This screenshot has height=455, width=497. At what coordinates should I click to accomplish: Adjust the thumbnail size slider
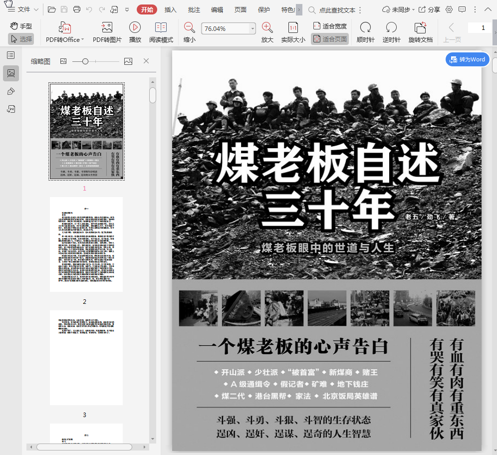pyautogui.click(x=85, y=61)
